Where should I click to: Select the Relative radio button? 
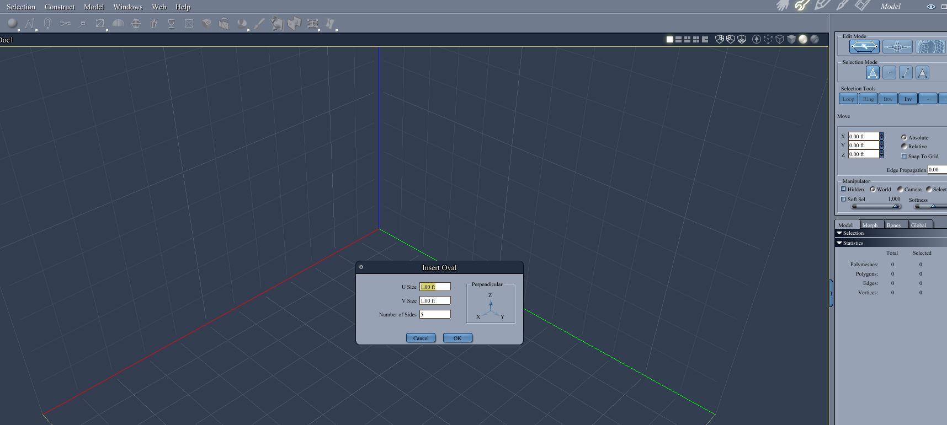[904, 146]
